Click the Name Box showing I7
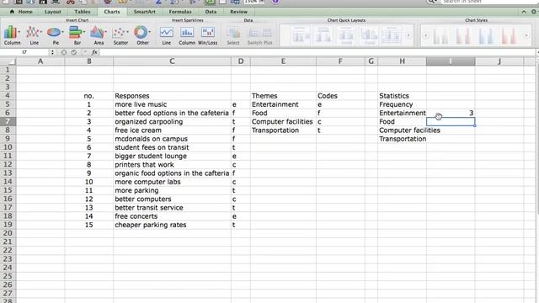 click(24, 52)
